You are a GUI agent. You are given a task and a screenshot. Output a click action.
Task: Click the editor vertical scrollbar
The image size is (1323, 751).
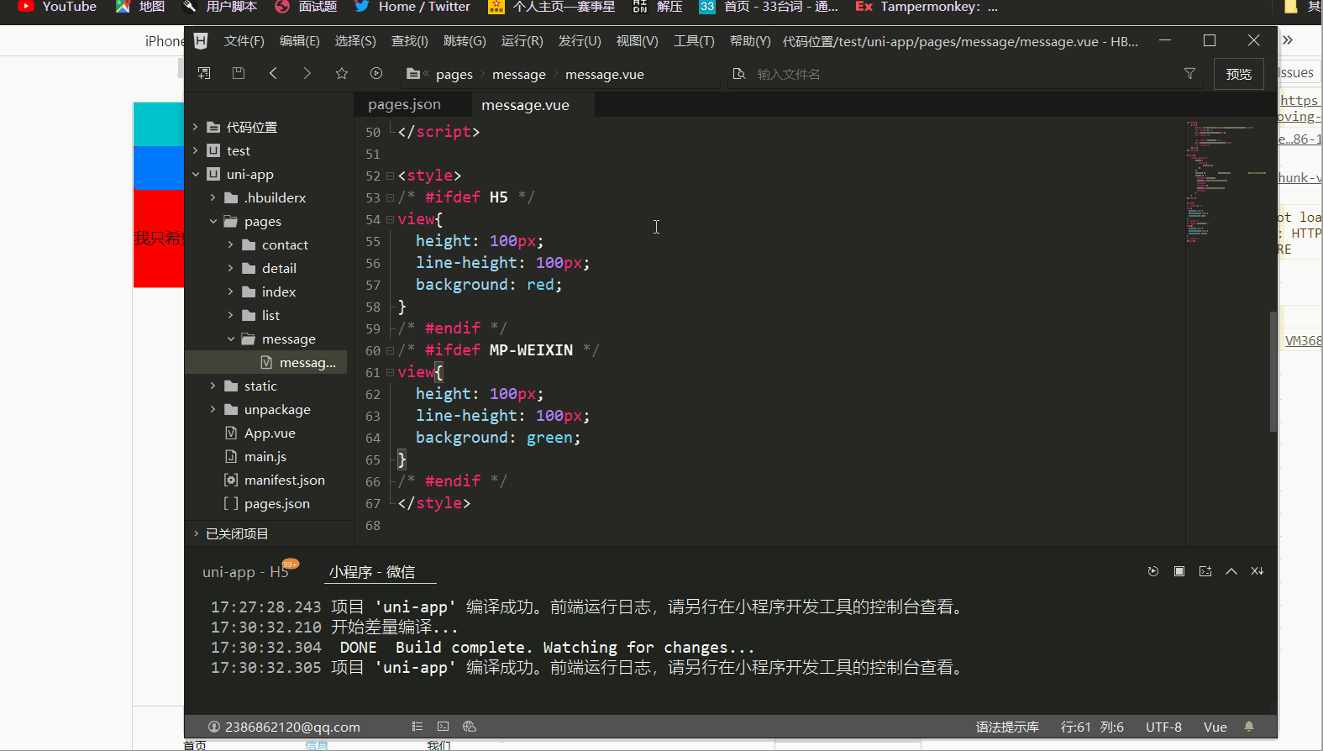coord(1273,371)
